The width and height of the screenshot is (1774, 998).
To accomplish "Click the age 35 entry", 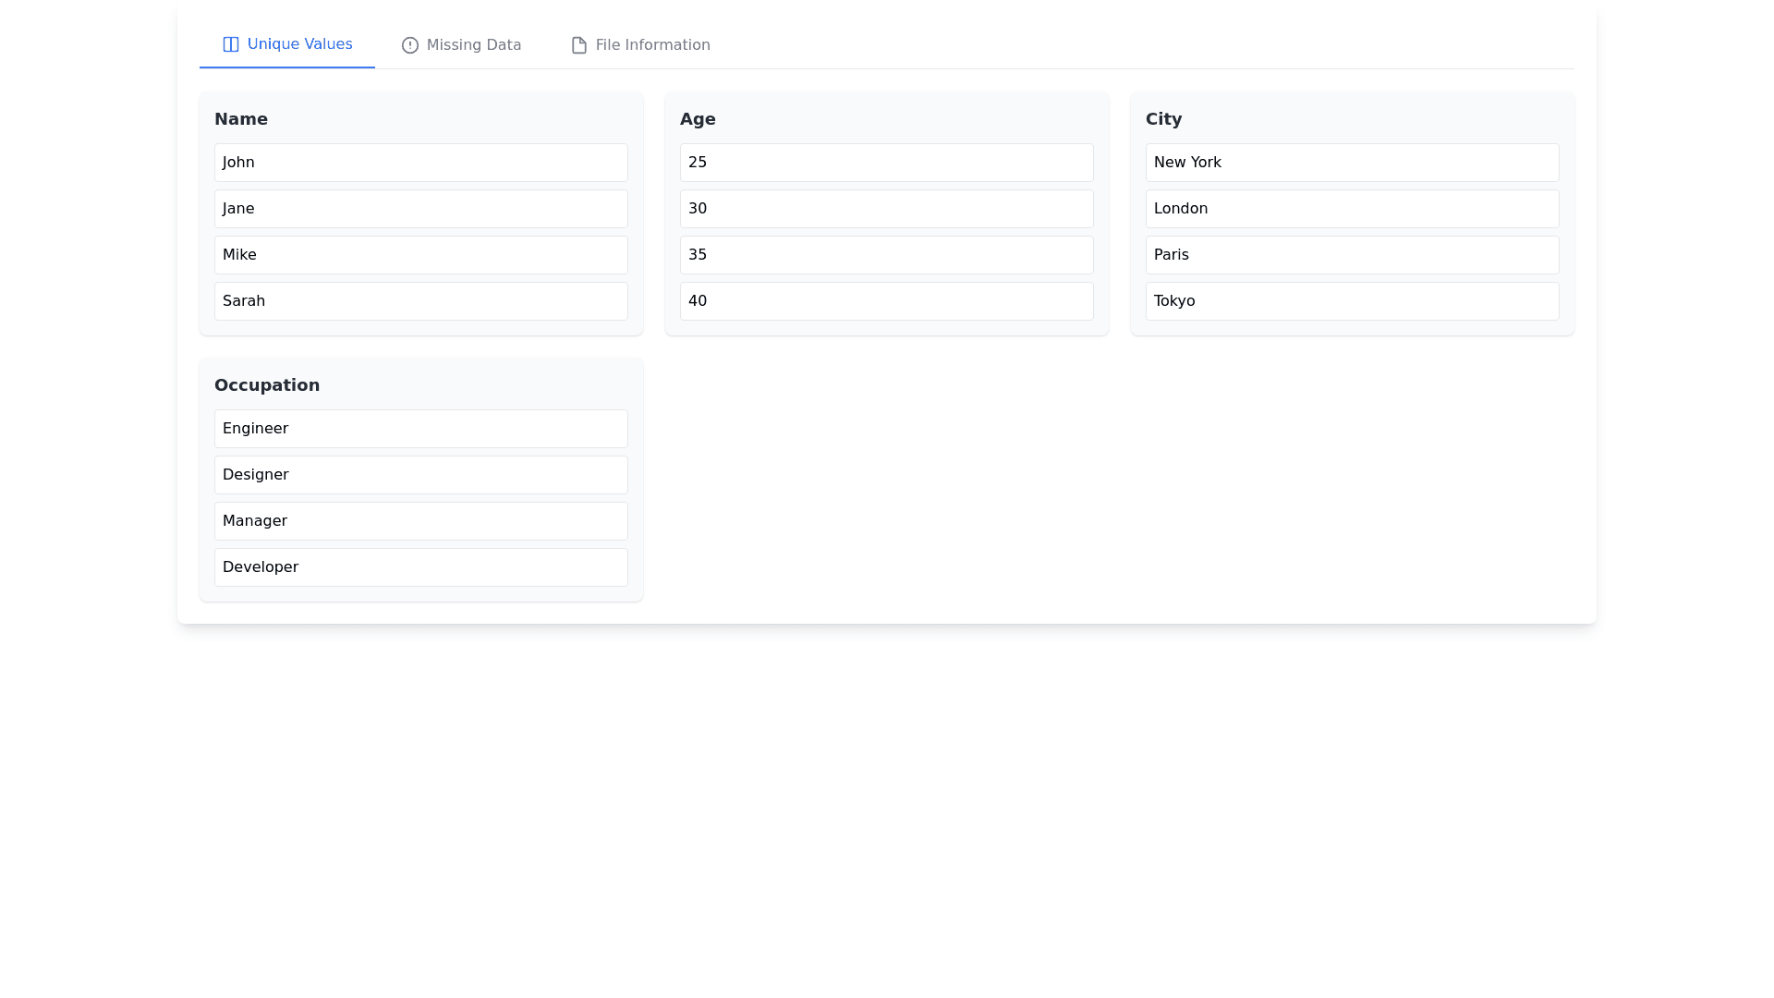I will pos(886,255).
